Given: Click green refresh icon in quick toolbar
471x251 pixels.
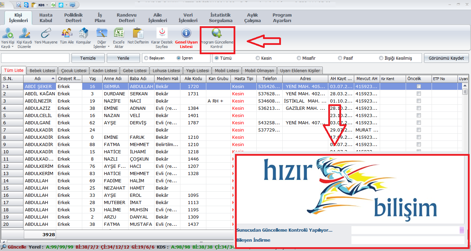Looking at the screenshot, I should [54, 5].
